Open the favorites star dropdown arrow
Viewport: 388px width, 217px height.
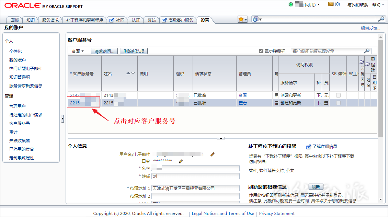[246, 20]
